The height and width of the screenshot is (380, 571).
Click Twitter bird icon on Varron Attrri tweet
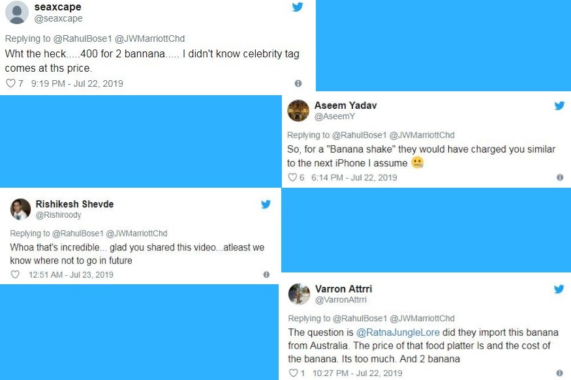[x=559, y=289]
